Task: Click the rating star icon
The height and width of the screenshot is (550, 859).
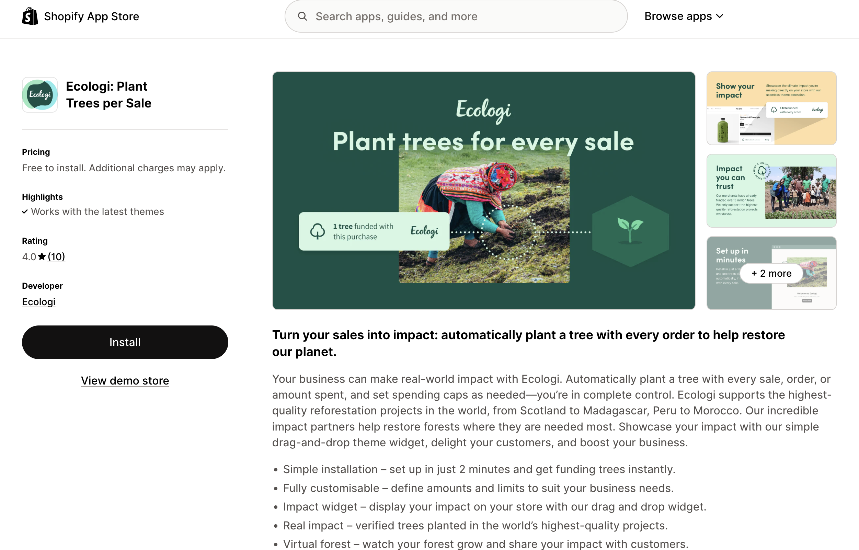Action: pyautogui.click(x=42, y=257)
